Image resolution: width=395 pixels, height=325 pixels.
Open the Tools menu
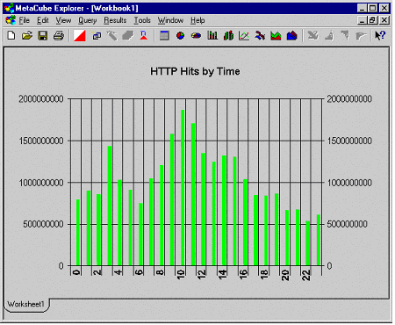pyautogui.click(x=142, y=20)
